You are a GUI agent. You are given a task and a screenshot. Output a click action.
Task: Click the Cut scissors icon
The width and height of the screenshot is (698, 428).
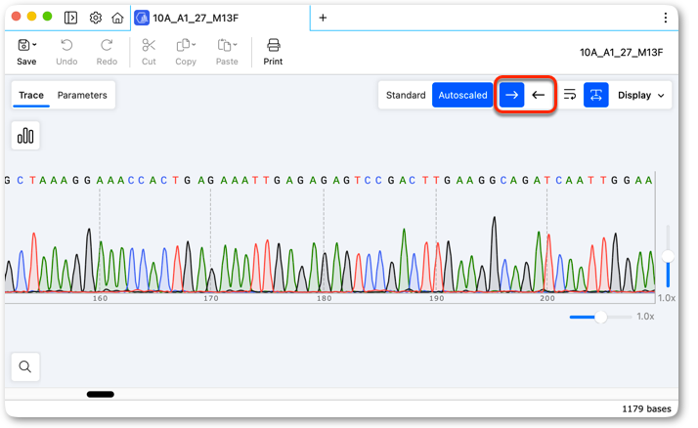[x=149, y=45]
